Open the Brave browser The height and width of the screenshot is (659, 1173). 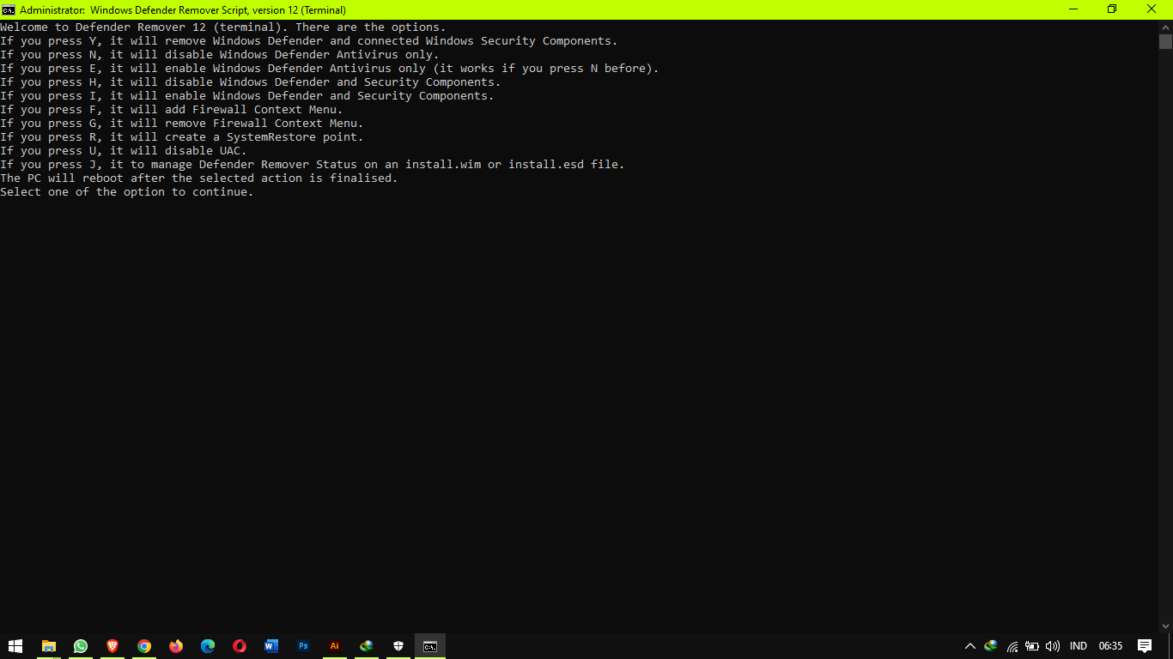[x=112, y=646]
